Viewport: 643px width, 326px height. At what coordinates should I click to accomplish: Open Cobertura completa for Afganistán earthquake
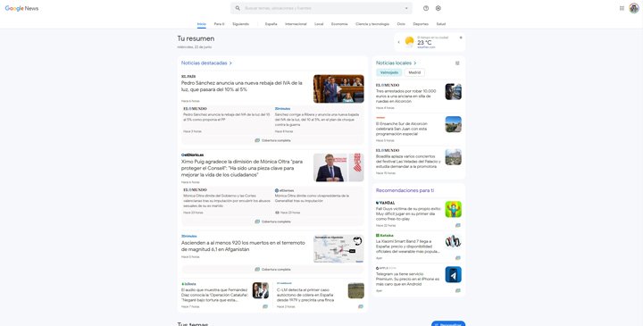point(272,270)
